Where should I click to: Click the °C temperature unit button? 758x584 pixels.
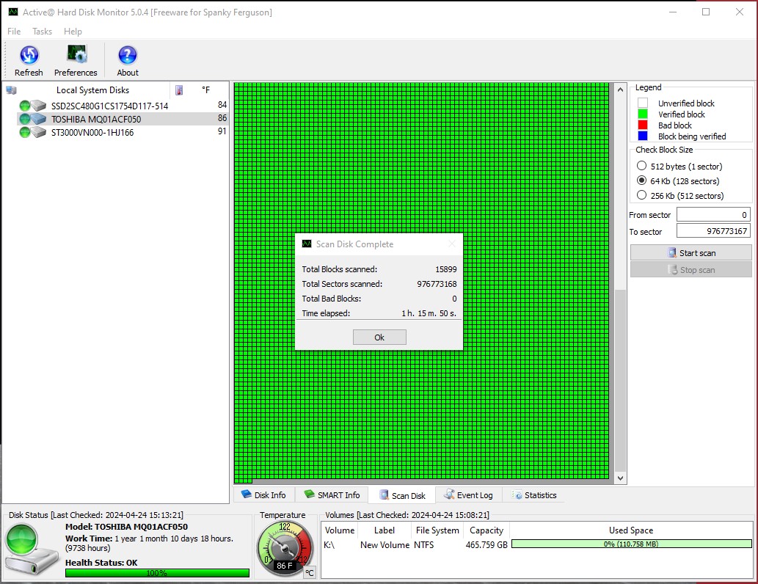tap(310, 573)
